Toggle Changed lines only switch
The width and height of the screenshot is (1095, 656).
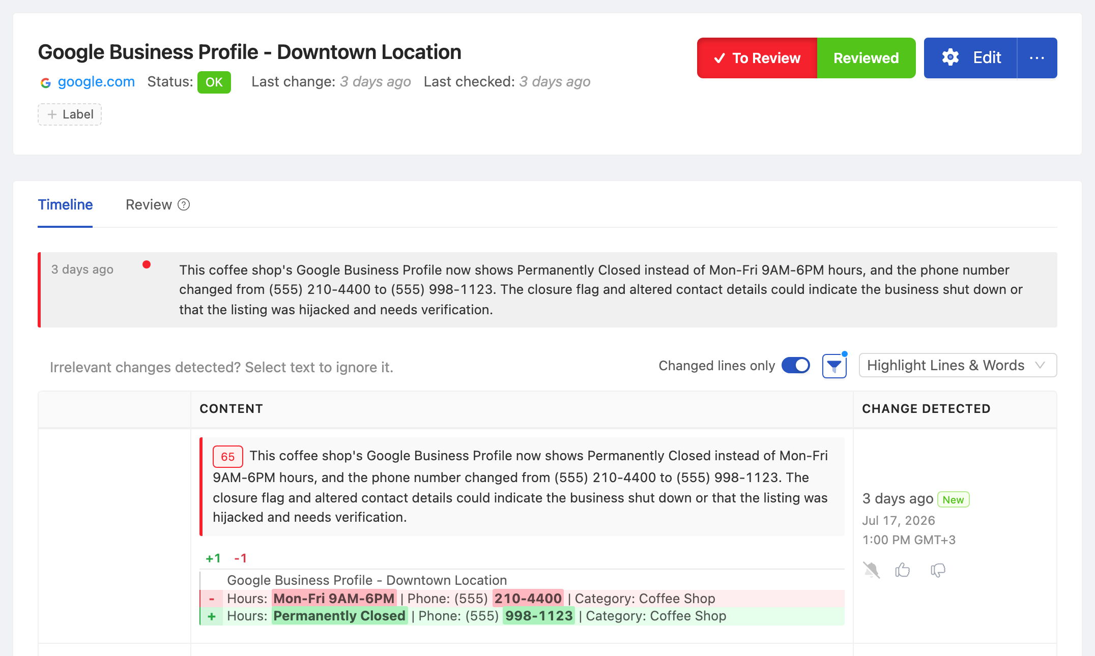tap(796, 366)
